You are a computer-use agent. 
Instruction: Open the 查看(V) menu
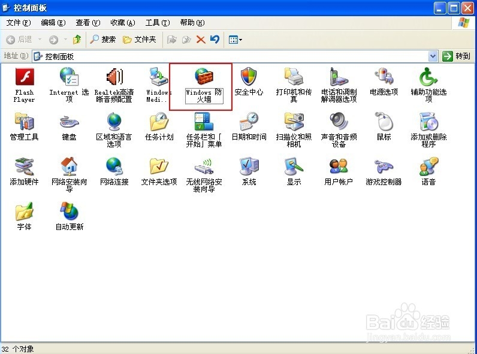(87, 23)
